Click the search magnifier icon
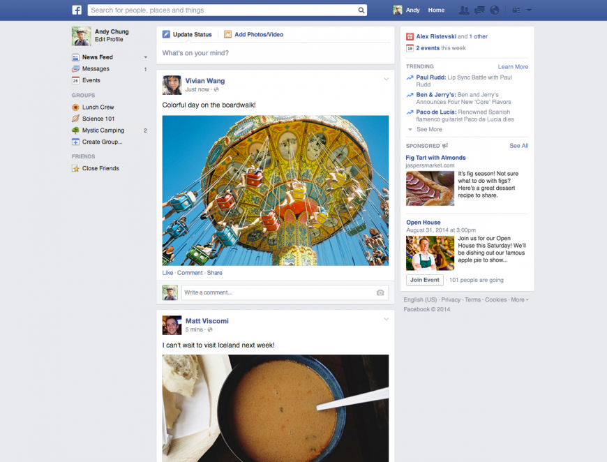 point(361,10)
